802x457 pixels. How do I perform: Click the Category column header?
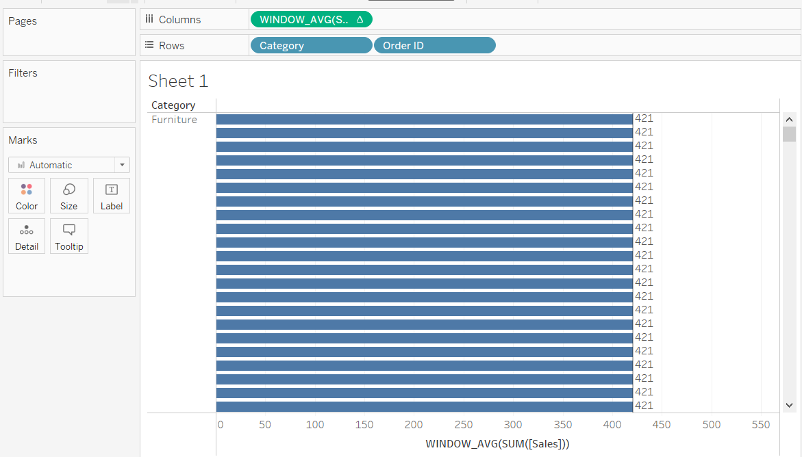(x=173, y=105)
